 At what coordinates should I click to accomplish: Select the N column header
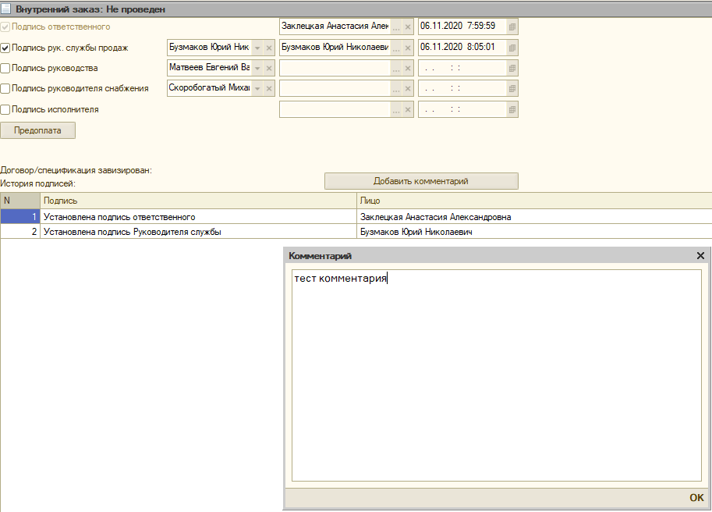(20, 201)
